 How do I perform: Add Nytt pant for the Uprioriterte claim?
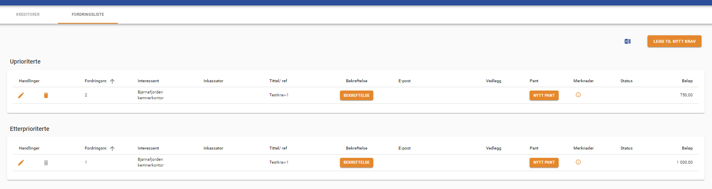tap(544, 96)
